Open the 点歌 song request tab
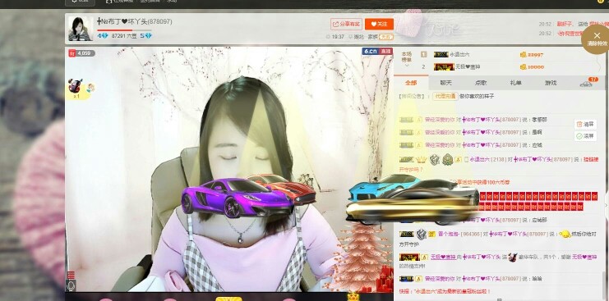 pos(481,83)
